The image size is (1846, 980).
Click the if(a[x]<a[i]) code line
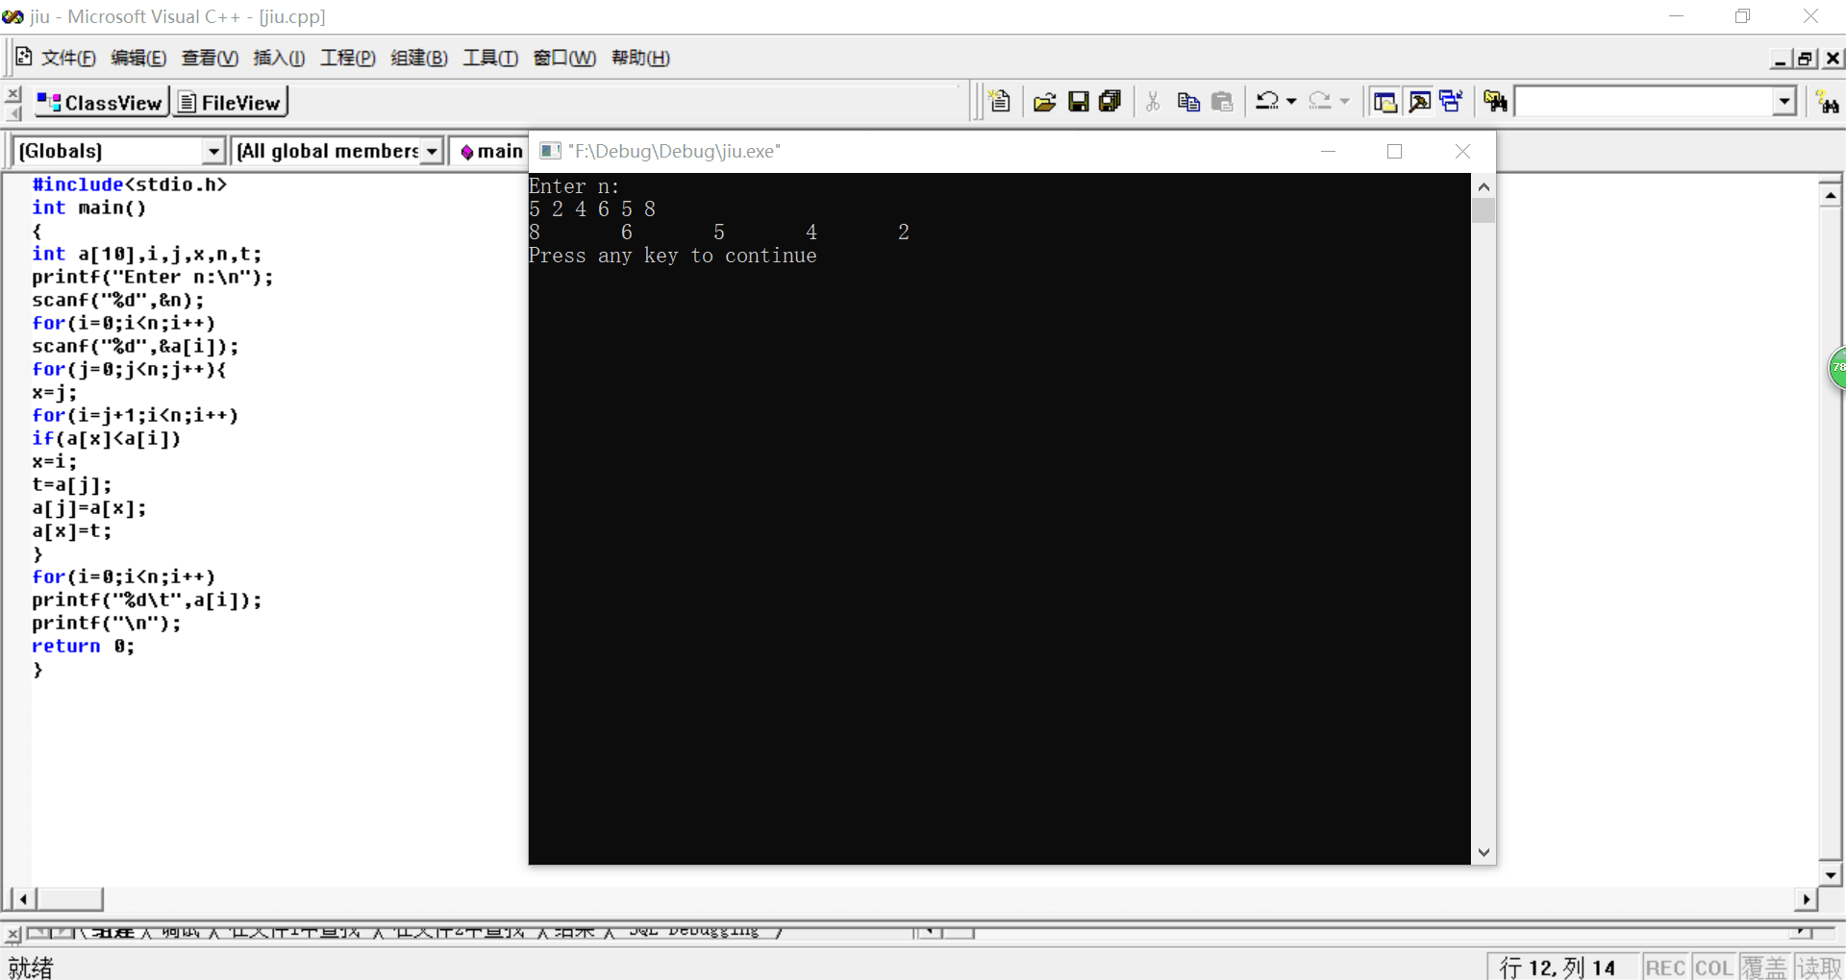[x=106, y=438]
